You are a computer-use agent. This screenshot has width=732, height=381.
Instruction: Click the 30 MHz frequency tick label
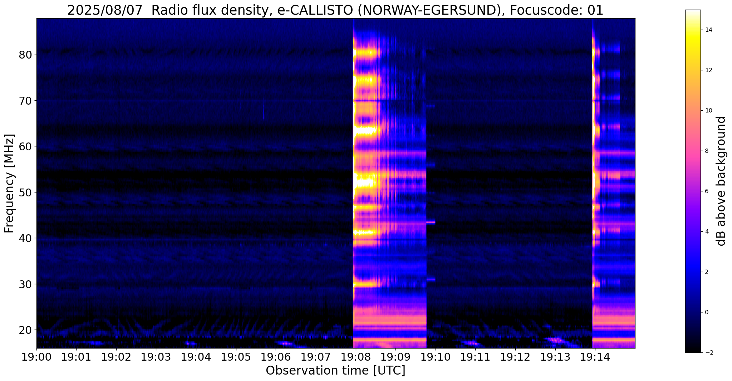coord(25,284)
